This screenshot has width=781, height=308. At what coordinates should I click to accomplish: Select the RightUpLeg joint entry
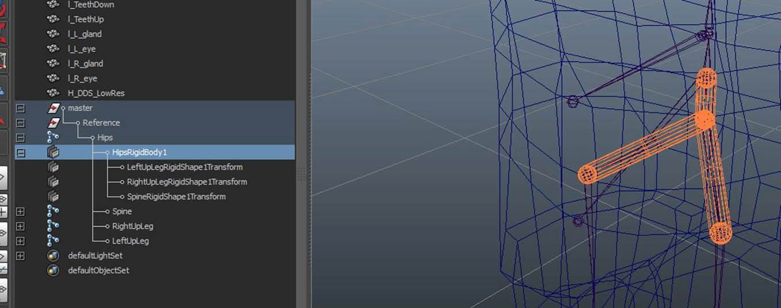click(132, 226)
